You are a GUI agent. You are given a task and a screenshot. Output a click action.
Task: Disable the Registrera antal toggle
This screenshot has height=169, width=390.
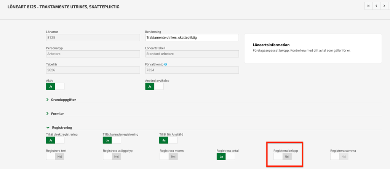(x=225, y=156)
